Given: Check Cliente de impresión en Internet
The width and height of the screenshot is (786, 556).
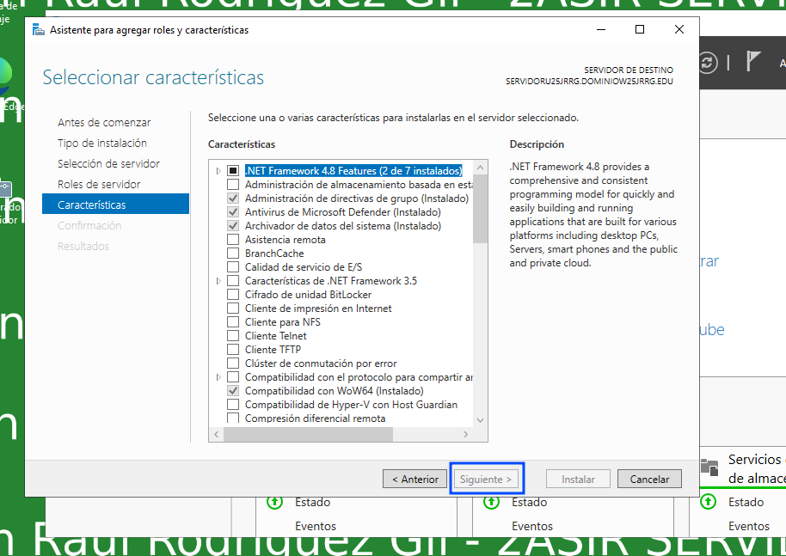Looking at the screenshot, I should coord(233,309).
